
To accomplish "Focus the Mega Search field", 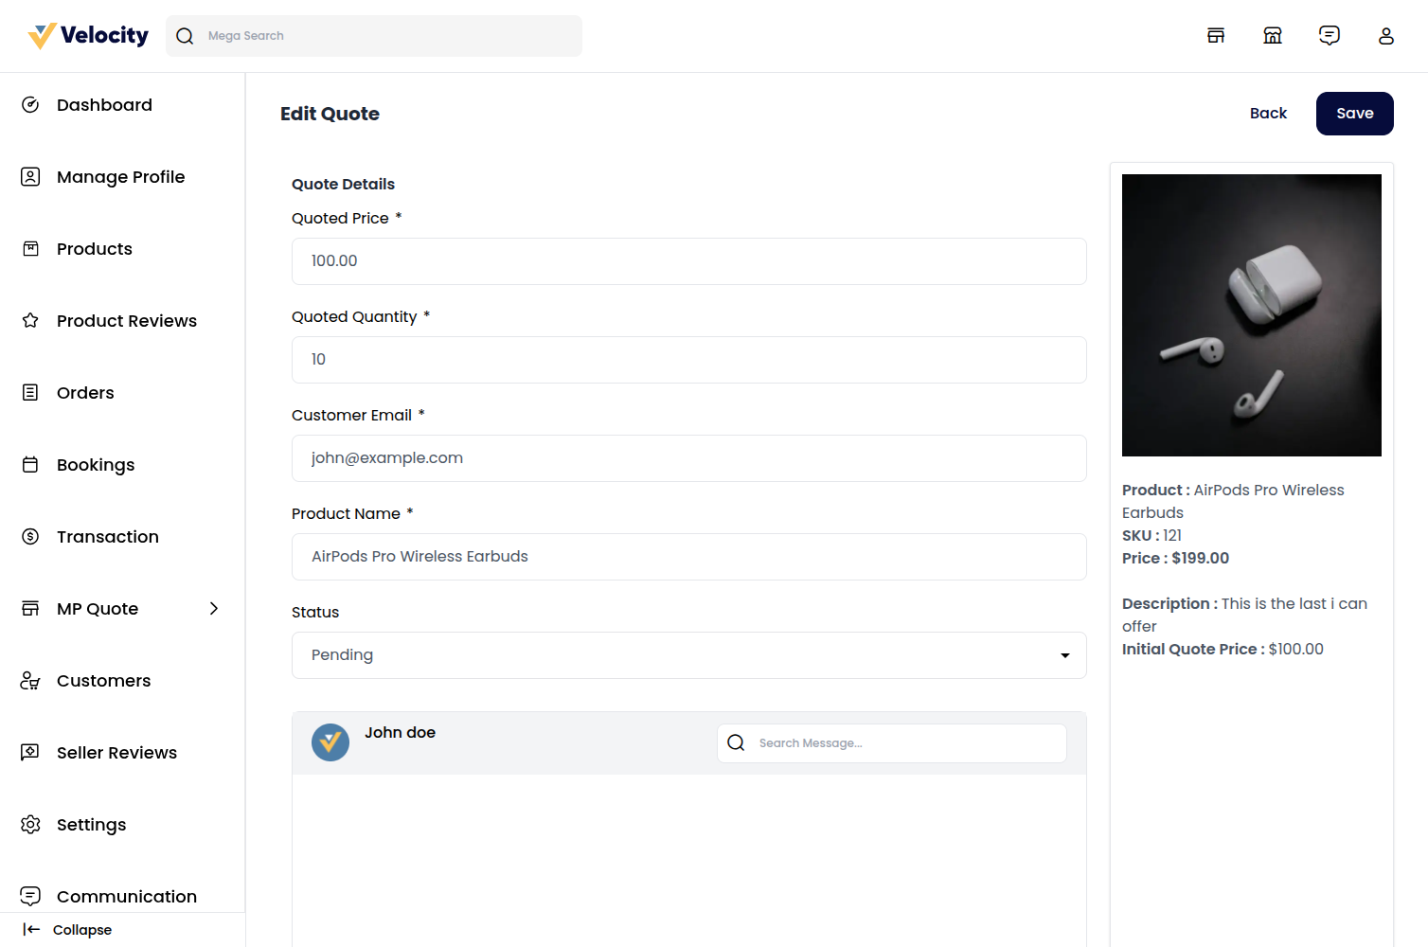I will 374,36.
